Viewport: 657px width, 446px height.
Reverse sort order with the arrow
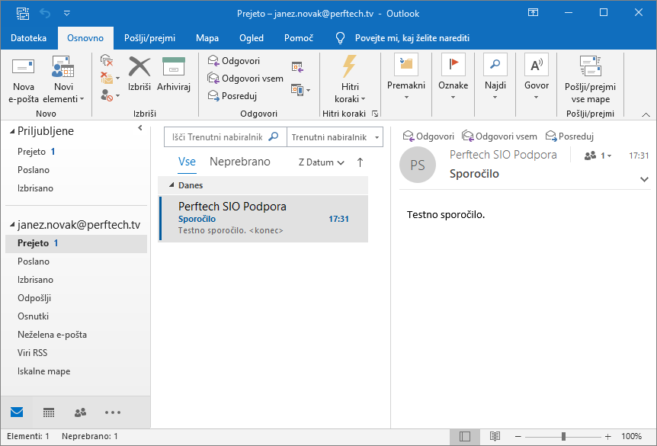pos(360,162)
